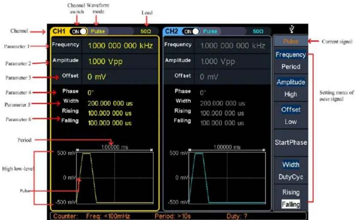This screenshot has width=355, height=220.
Task: Click the CH1 Frequency label
Action: pos(65,45)
